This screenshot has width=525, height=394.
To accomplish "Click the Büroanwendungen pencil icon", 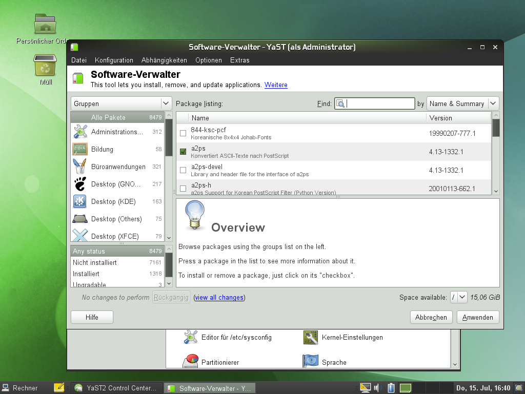I will pyautogui.click(x=79, y=167).
